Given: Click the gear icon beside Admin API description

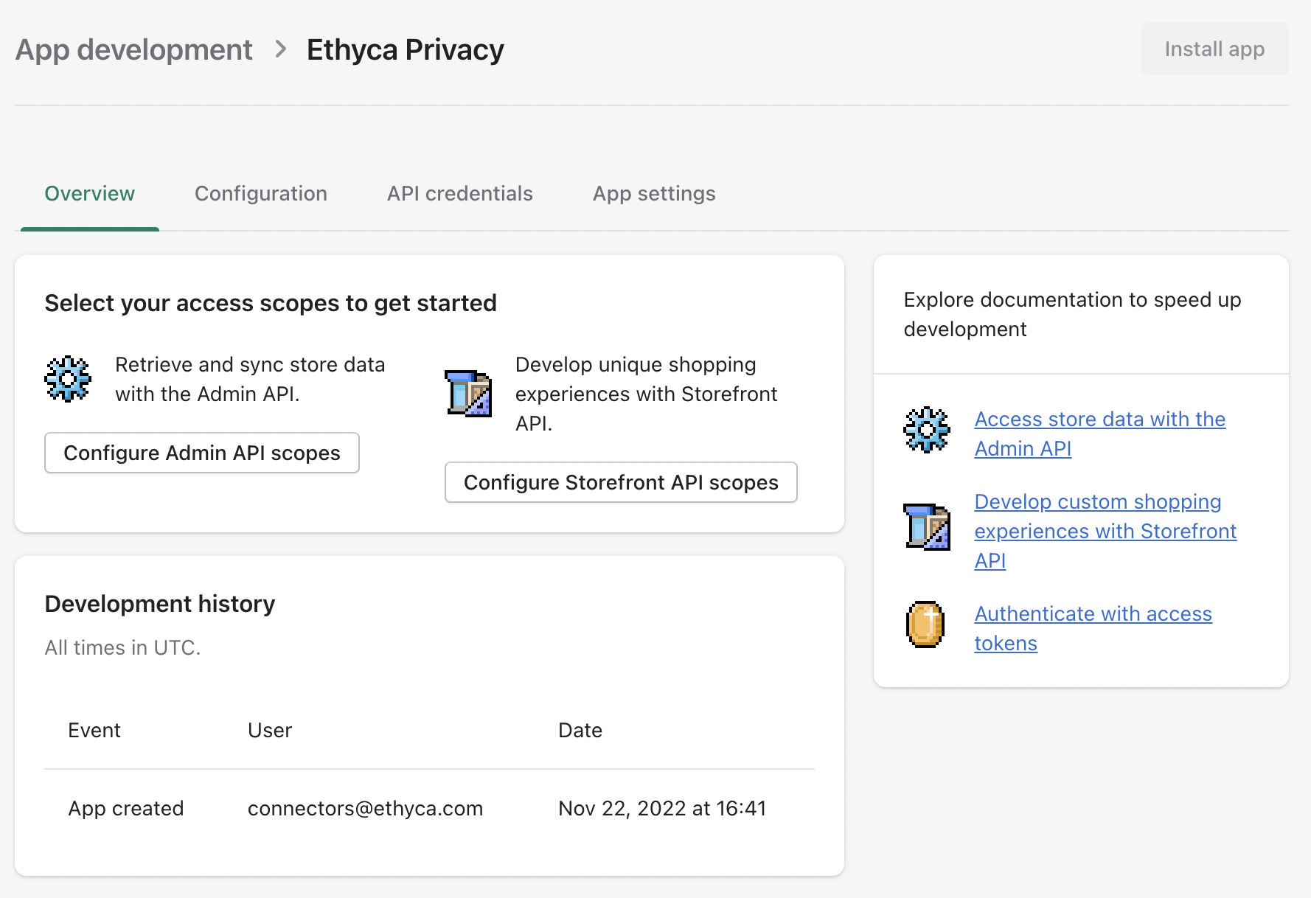Looking at the screenshot, I should pos(68,379).
